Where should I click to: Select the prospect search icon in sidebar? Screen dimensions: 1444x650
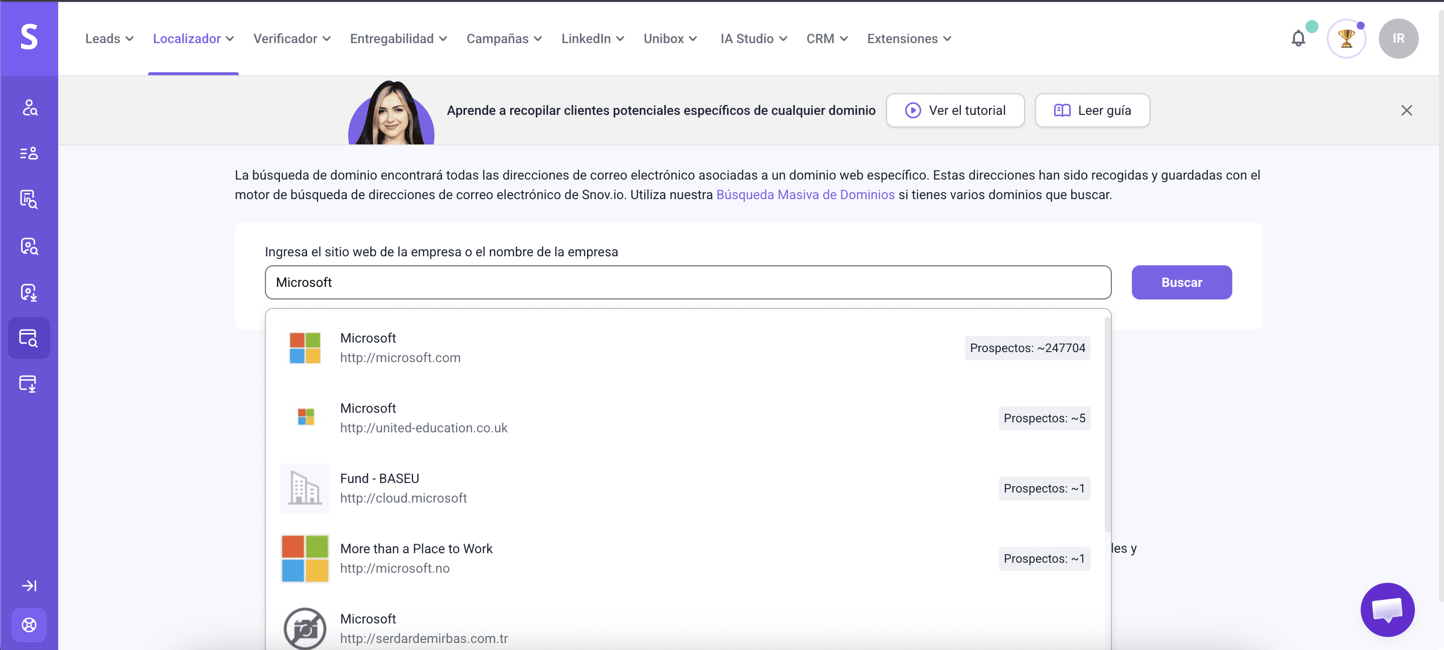pyautogui.click(x=29, y=108)
